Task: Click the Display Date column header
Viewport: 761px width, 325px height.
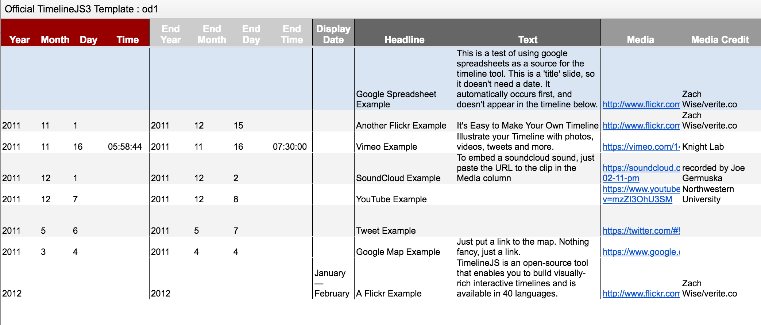Action: (x=333, y=34)
